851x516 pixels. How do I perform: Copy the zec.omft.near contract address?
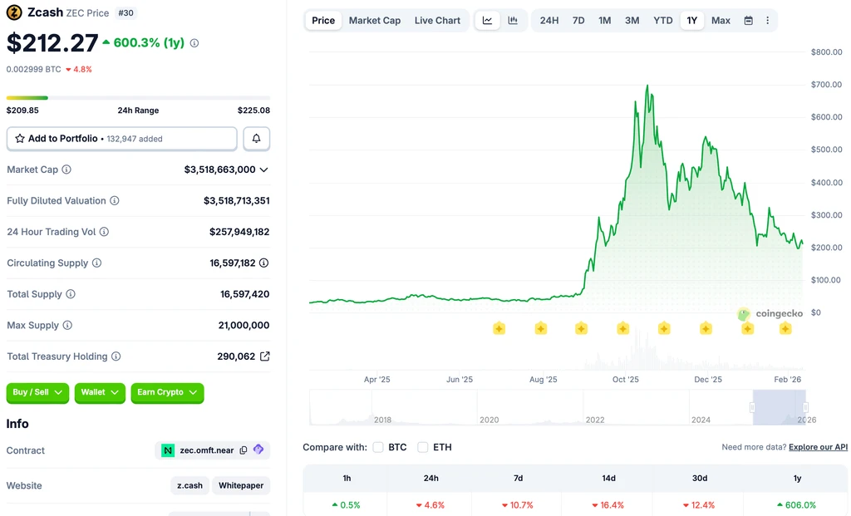(243, 450)
